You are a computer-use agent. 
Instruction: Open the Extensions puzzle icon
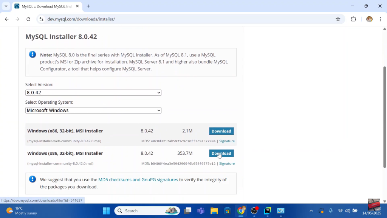pyautogui.click(x=353, y=19)
